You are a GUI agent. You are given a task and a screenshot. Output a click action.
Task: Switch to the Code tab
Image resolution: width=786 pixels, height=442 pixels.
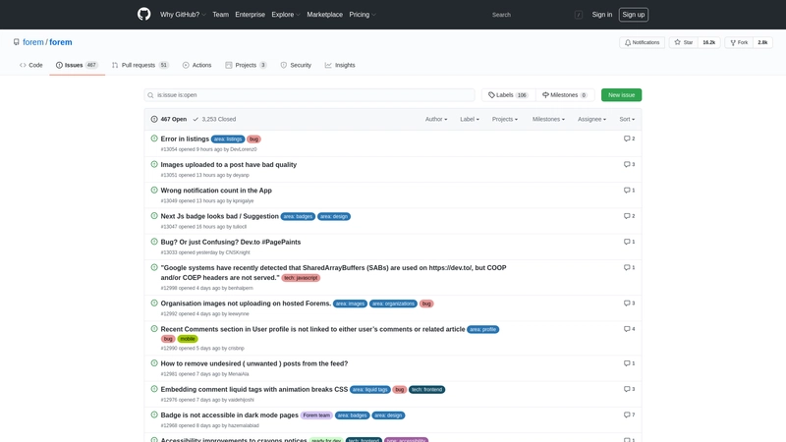pyautogui.click(x=31, y=65)
